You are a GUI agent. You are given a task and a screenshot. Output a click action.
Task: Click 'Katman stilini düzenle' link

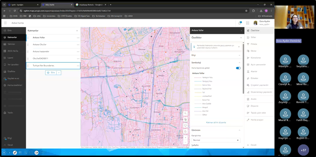pyautogui.click(x=216, y=122)
